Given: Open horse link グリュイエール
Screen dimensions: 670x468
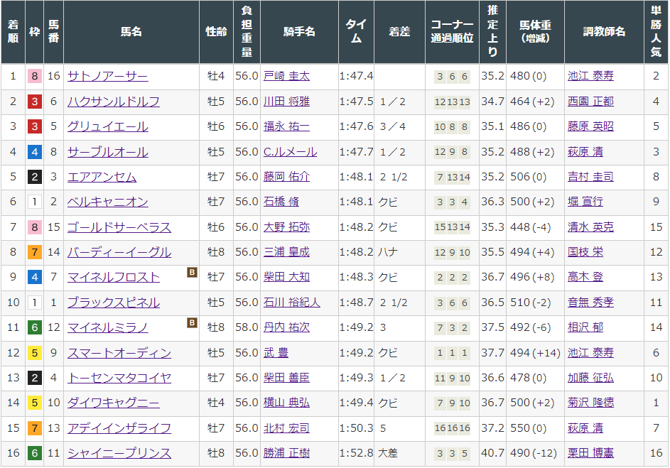Looking at the screenshot, I should point(108,126).
